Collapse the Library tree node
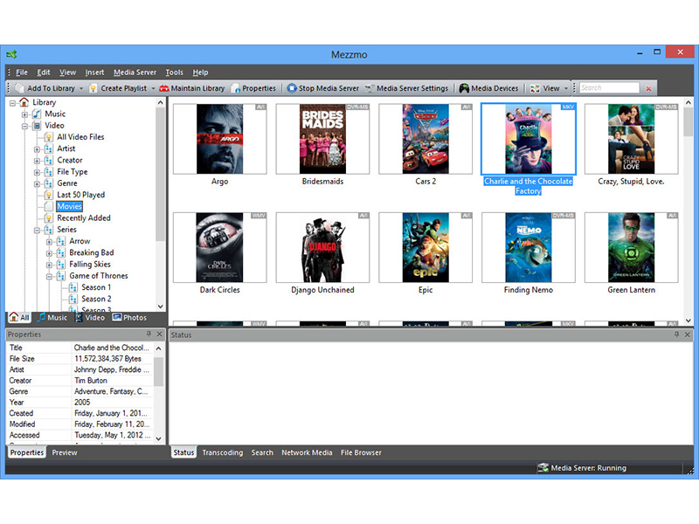Viewport: 699px width, 524px height. (12, 103)
